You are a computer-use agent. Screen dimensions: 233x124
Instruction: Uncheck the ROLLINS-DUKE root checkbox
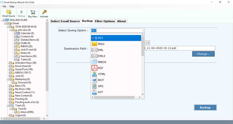tap(4, 20)
